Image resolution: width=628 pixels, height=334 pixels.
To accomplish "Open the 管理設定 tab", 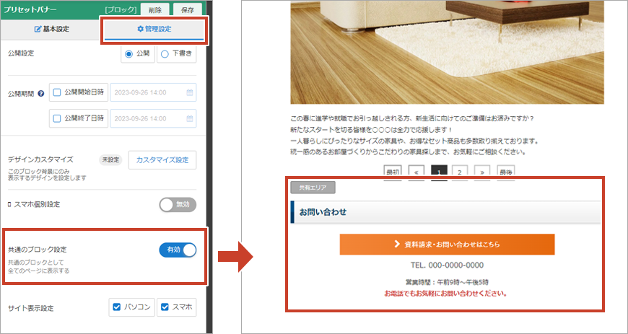I will [x=154, y=30].
